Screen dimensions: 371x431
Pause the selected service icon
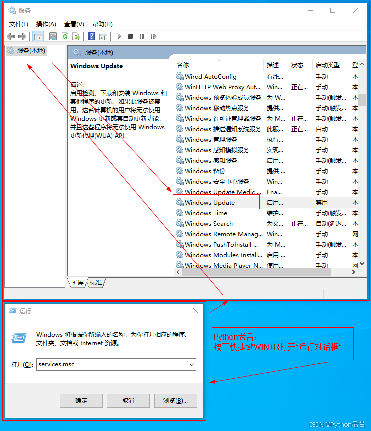click(142, 36)
